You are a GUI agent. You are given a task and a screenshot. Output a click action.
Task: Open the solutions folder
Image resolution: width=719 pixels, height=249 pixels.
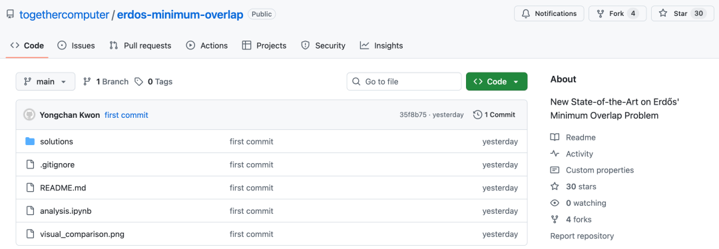[57, 142]
